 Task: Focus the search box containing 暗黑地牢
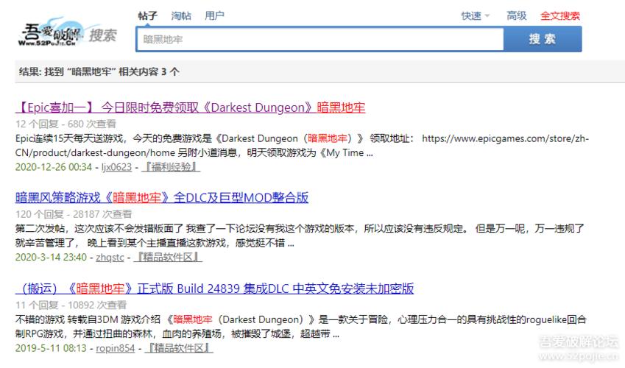tap(319, 39)
